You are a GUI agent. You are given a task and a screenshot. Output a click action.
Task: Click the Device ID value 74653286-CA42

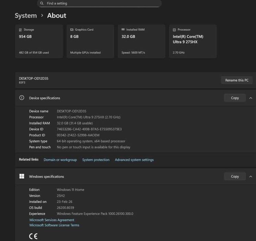pos(89,129)
